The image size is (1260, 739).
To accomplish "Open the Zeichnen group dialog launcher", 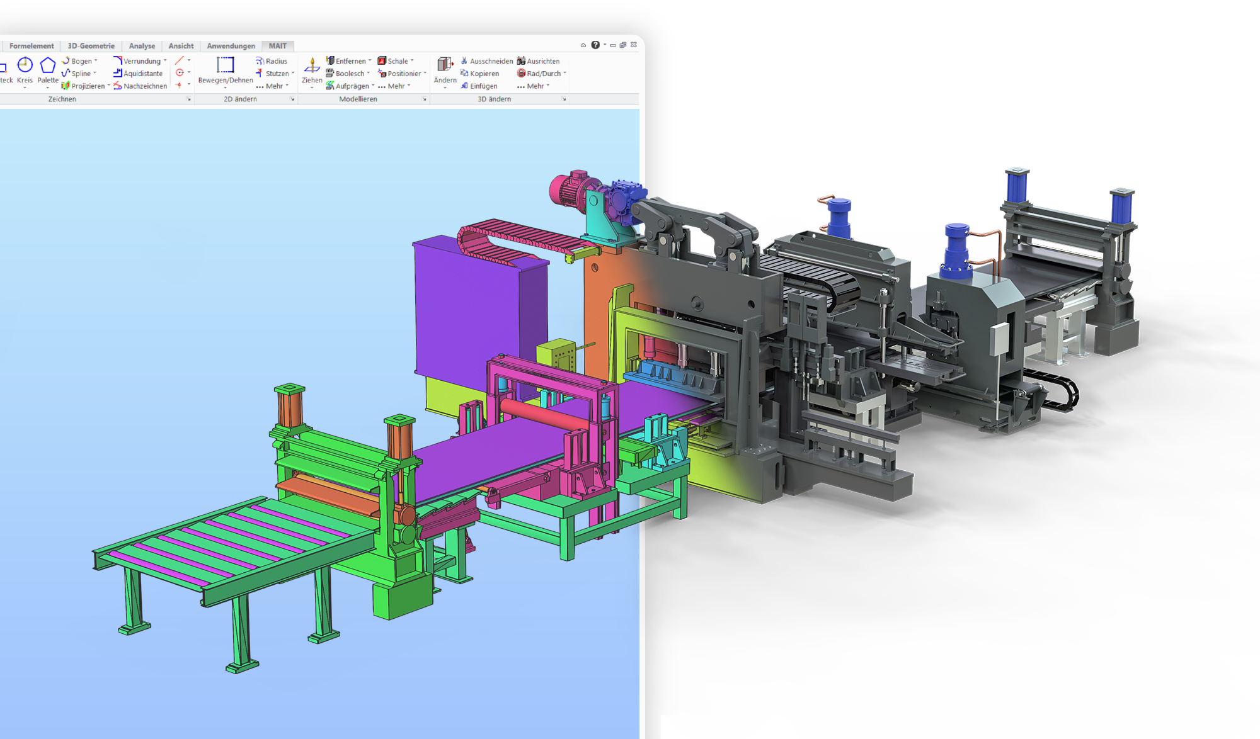I will pyautogui.click(x=188, y=99).
